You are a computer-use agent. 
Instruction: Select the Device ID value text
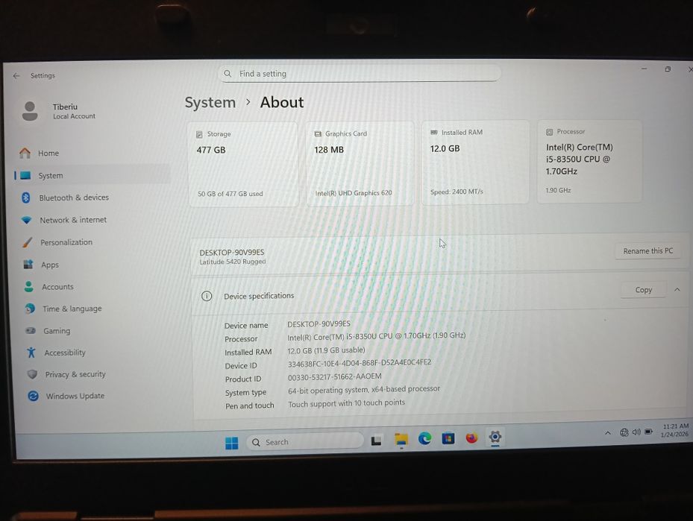(360, 364)
